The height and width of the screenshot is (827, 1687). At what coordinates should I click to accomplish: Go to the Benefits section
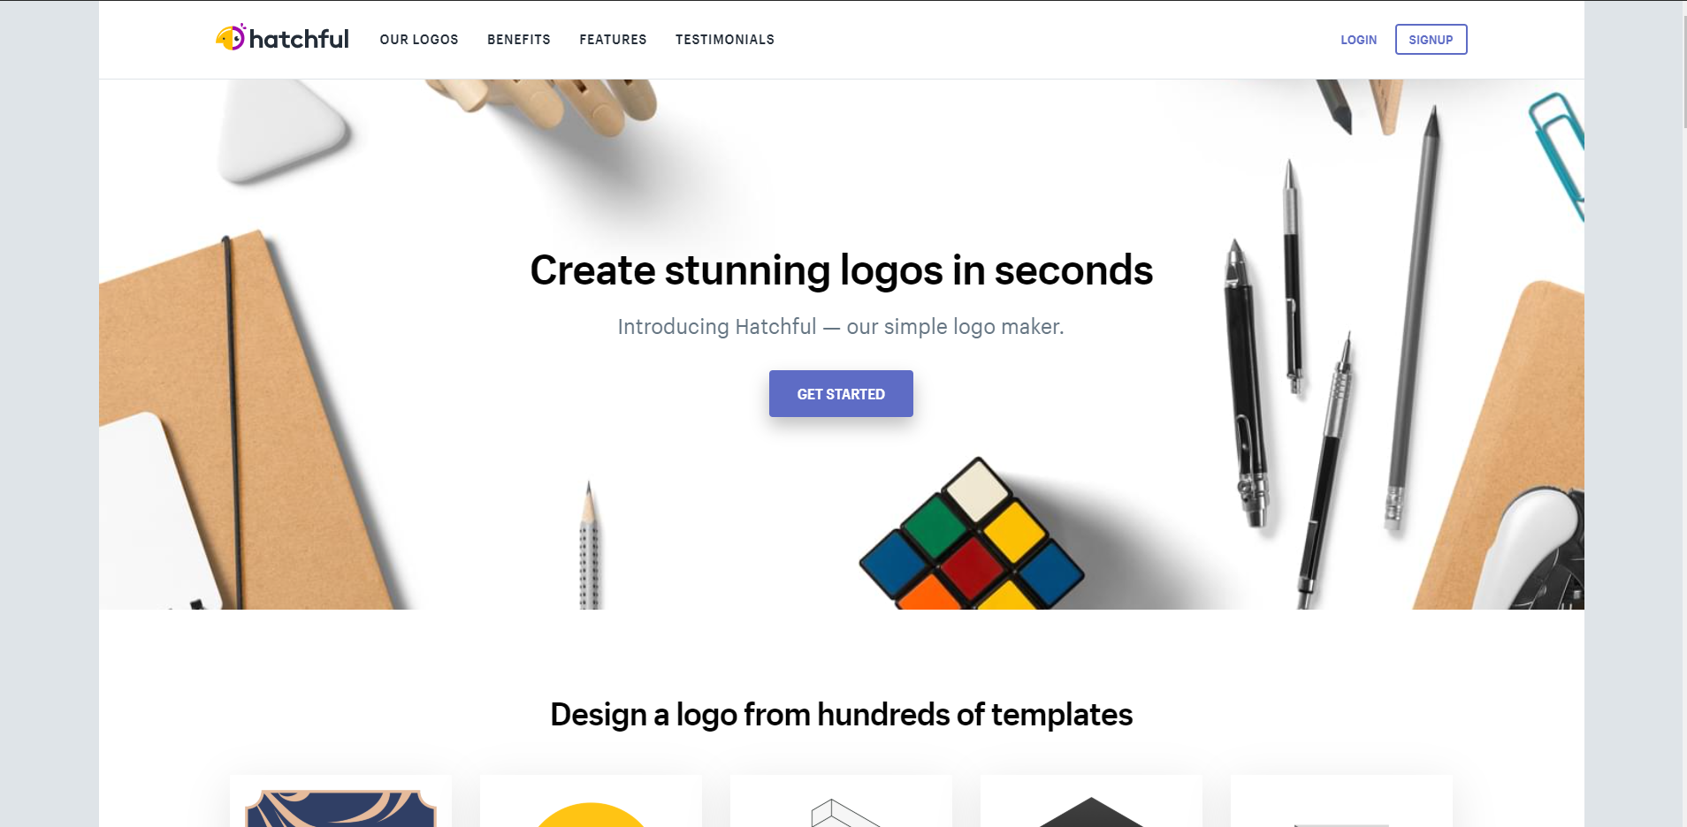pyautogui.click(x=519, y=40)
